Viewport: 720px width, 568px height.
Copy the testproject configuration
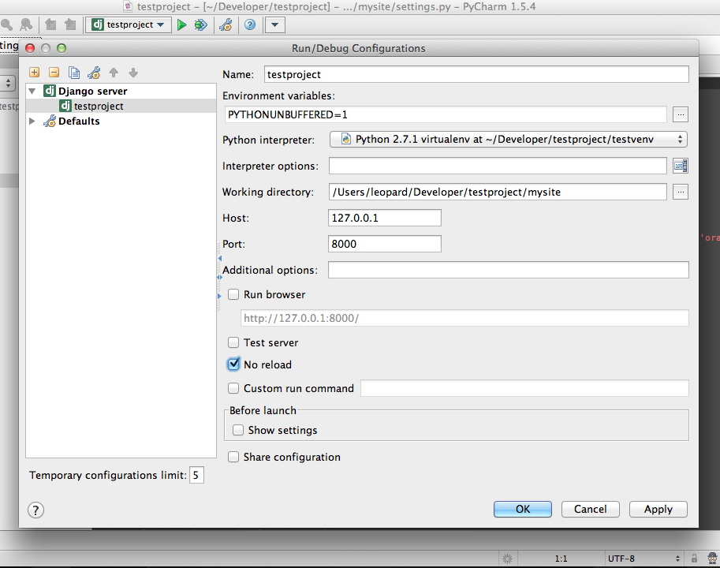click(73, 72)
